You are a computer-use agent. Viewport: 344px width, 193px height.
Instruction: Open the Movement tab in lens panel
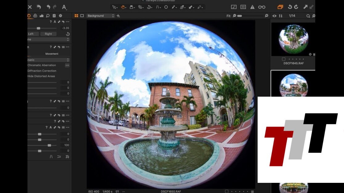(52, 54)
